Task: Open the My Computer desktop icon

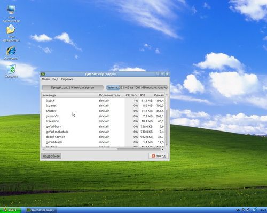Action: pos(11,13)
